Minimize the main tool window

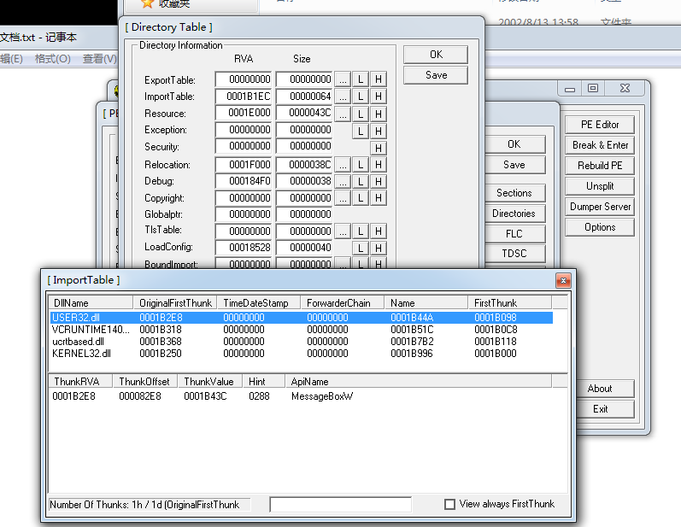570,89
